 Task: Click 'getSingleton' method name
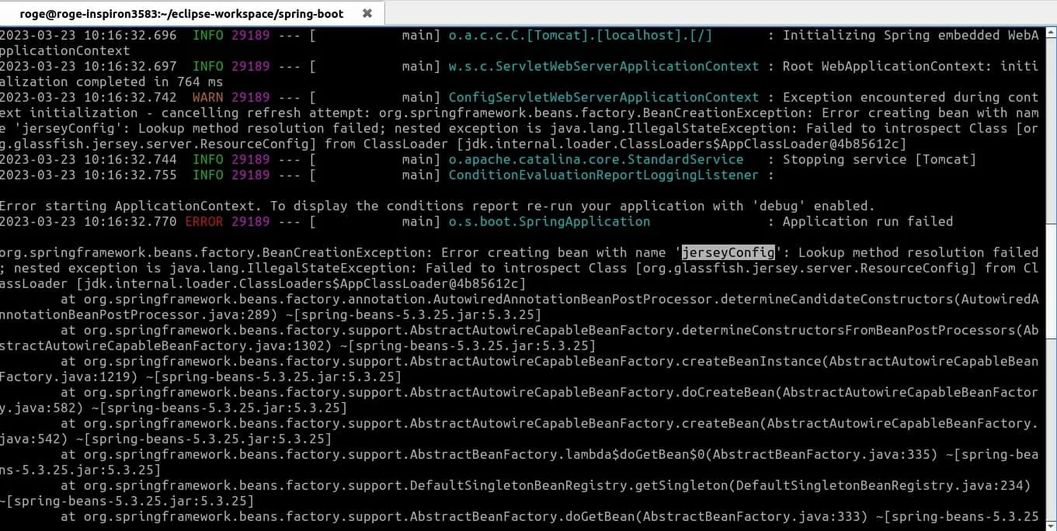click(681, 485)
